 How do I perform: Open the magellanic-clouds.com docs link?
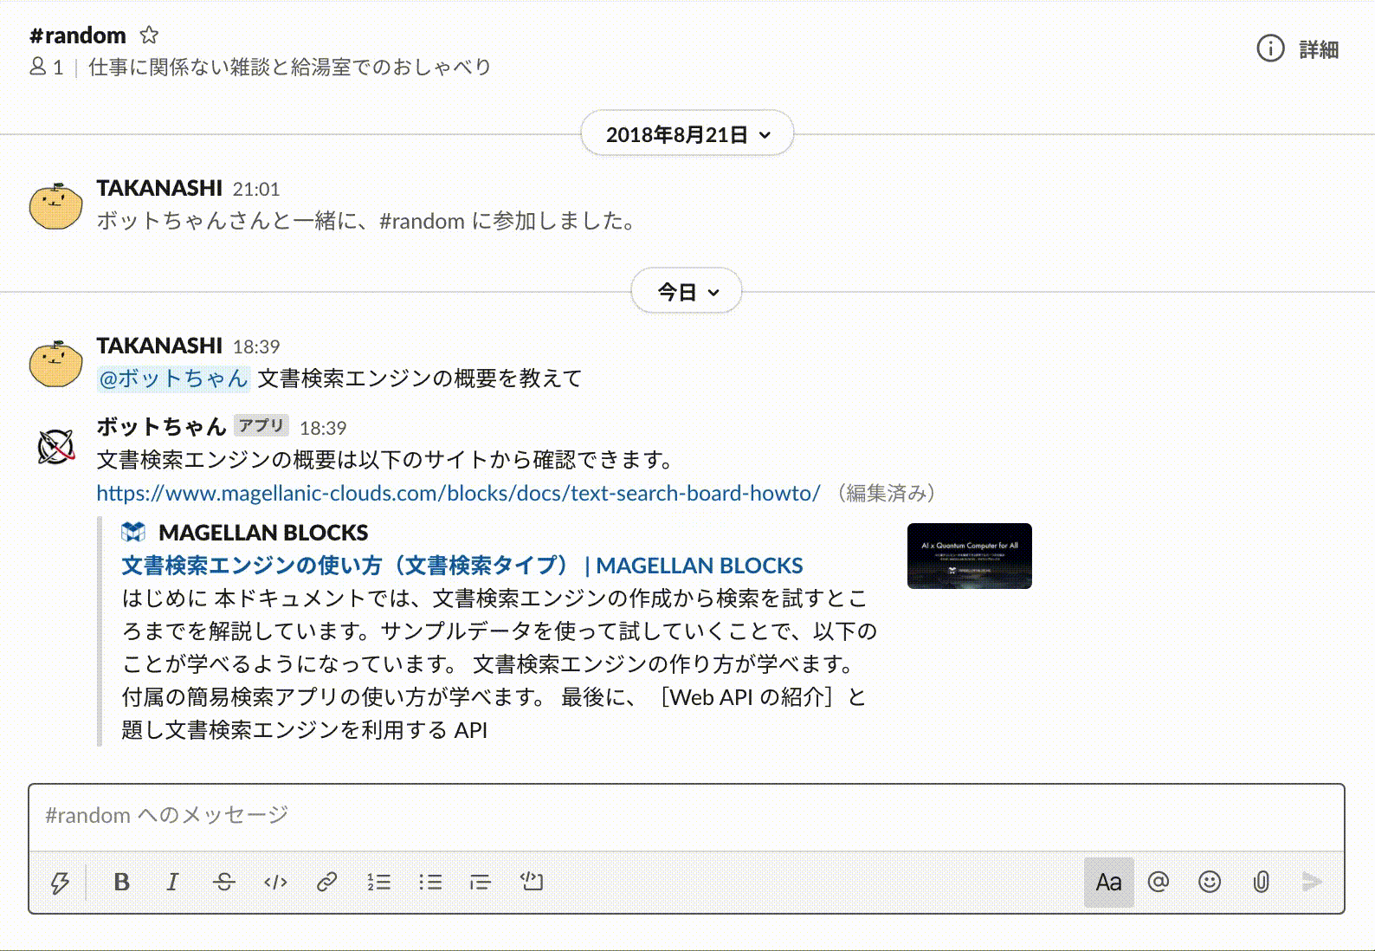point(458,494)
